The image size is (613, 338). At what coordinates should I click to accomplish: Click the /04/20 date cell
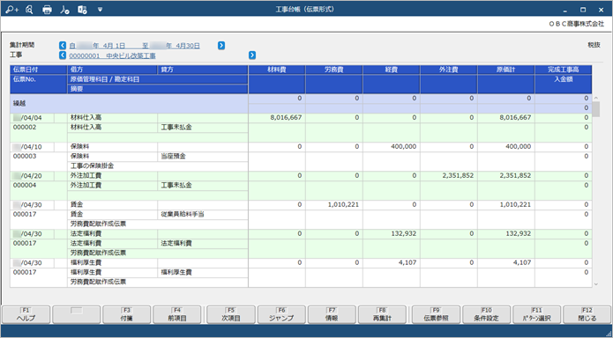click(x=32, y=176)
